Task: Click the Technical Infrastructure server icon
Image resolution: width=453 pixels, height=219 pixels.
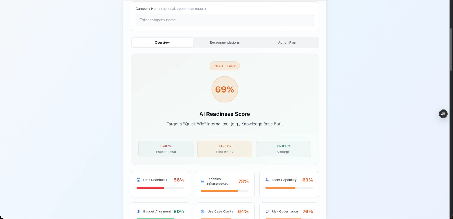Action: pos(202,181)
